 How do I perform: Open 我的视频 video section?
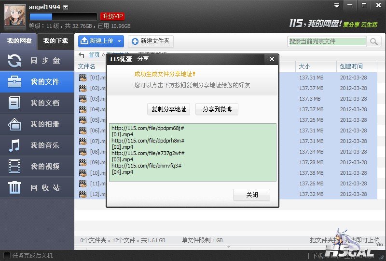[37, 167]
